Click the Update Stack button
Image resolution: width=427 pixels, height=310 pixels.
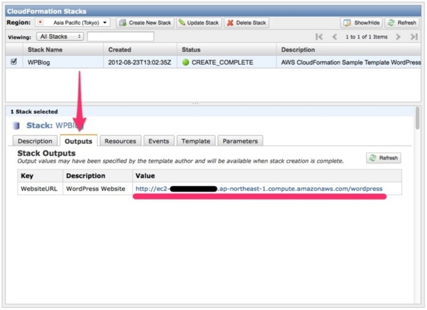[x=199, y=23]
